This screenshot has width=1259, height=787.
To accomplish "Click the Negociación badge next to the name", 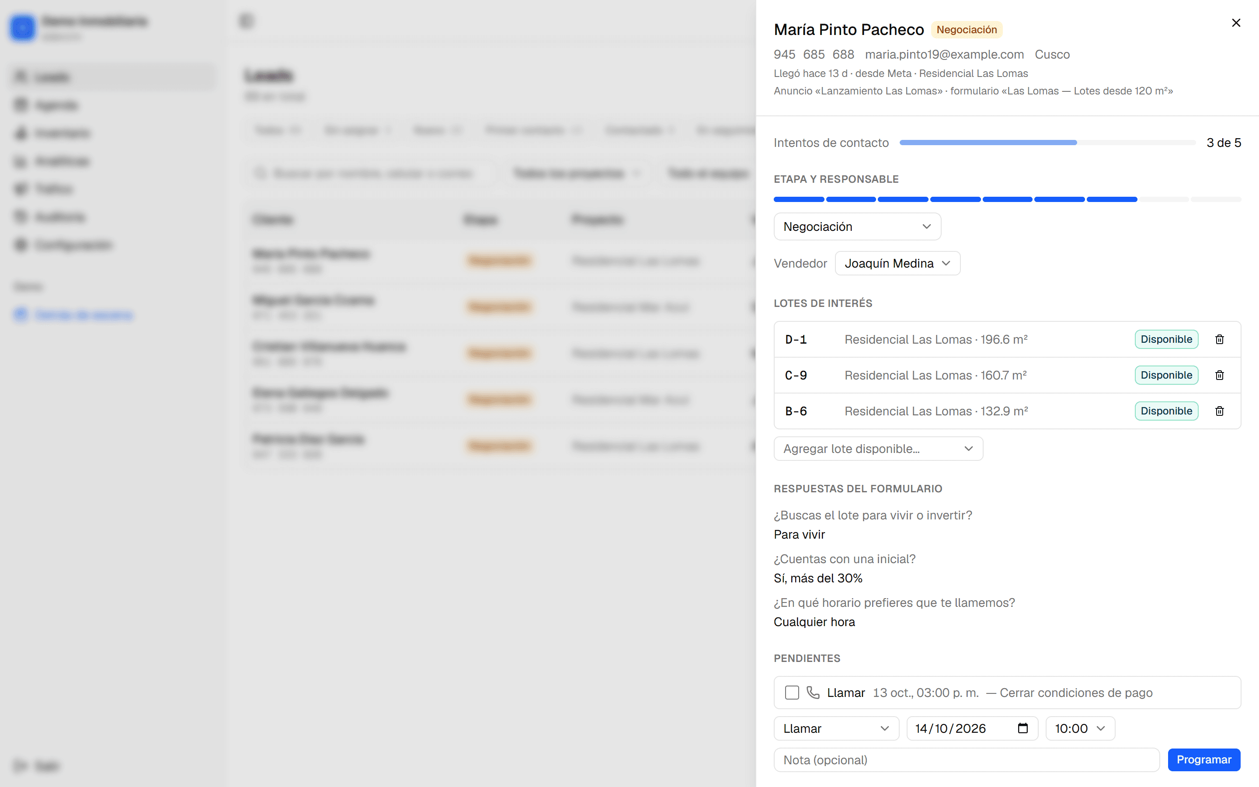I will tap(967, 30).
